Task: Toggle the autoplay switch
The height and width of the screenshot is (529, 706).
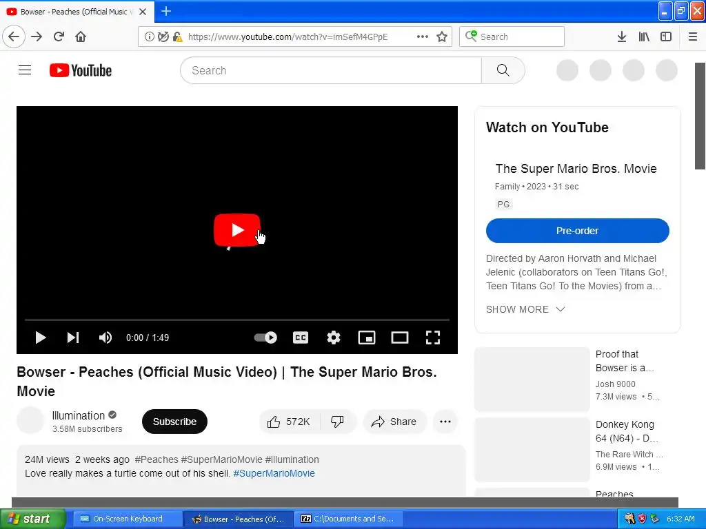Action: (265, 338)
